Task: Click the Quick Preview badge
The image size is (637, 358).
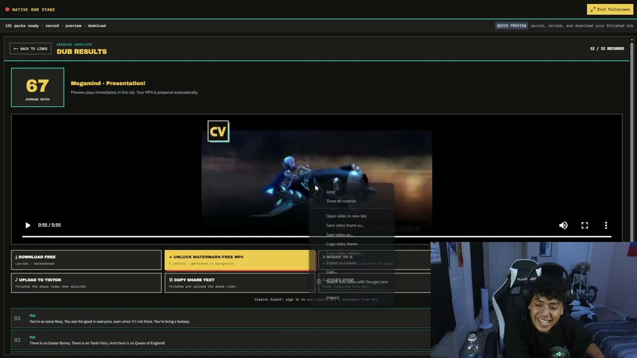Action: [512, 26]
